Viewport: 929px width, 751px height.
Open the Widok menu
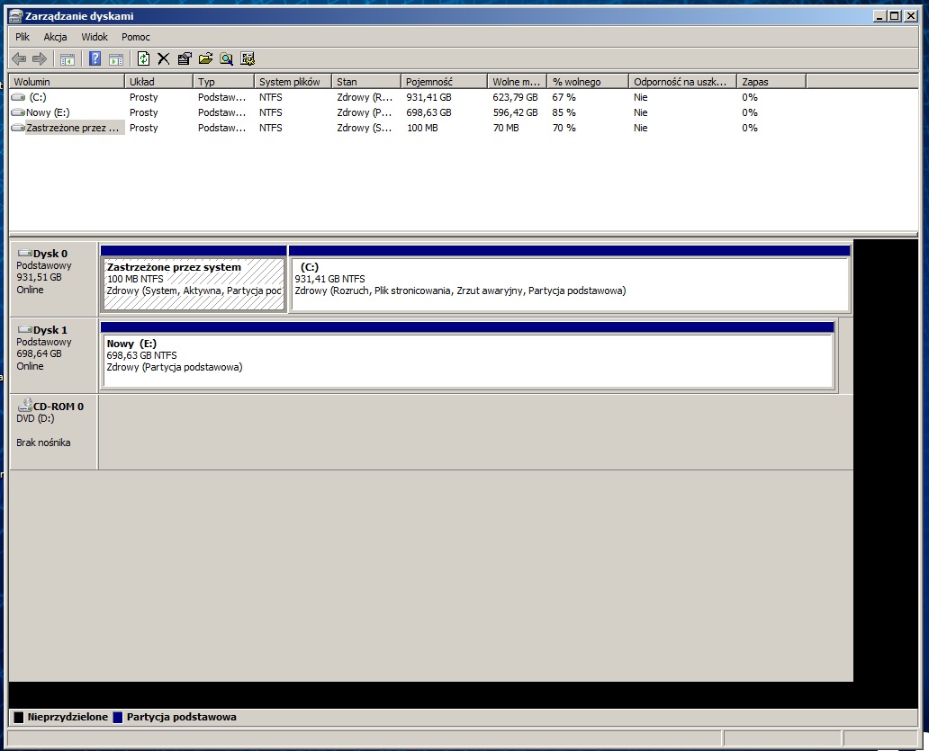95,37
